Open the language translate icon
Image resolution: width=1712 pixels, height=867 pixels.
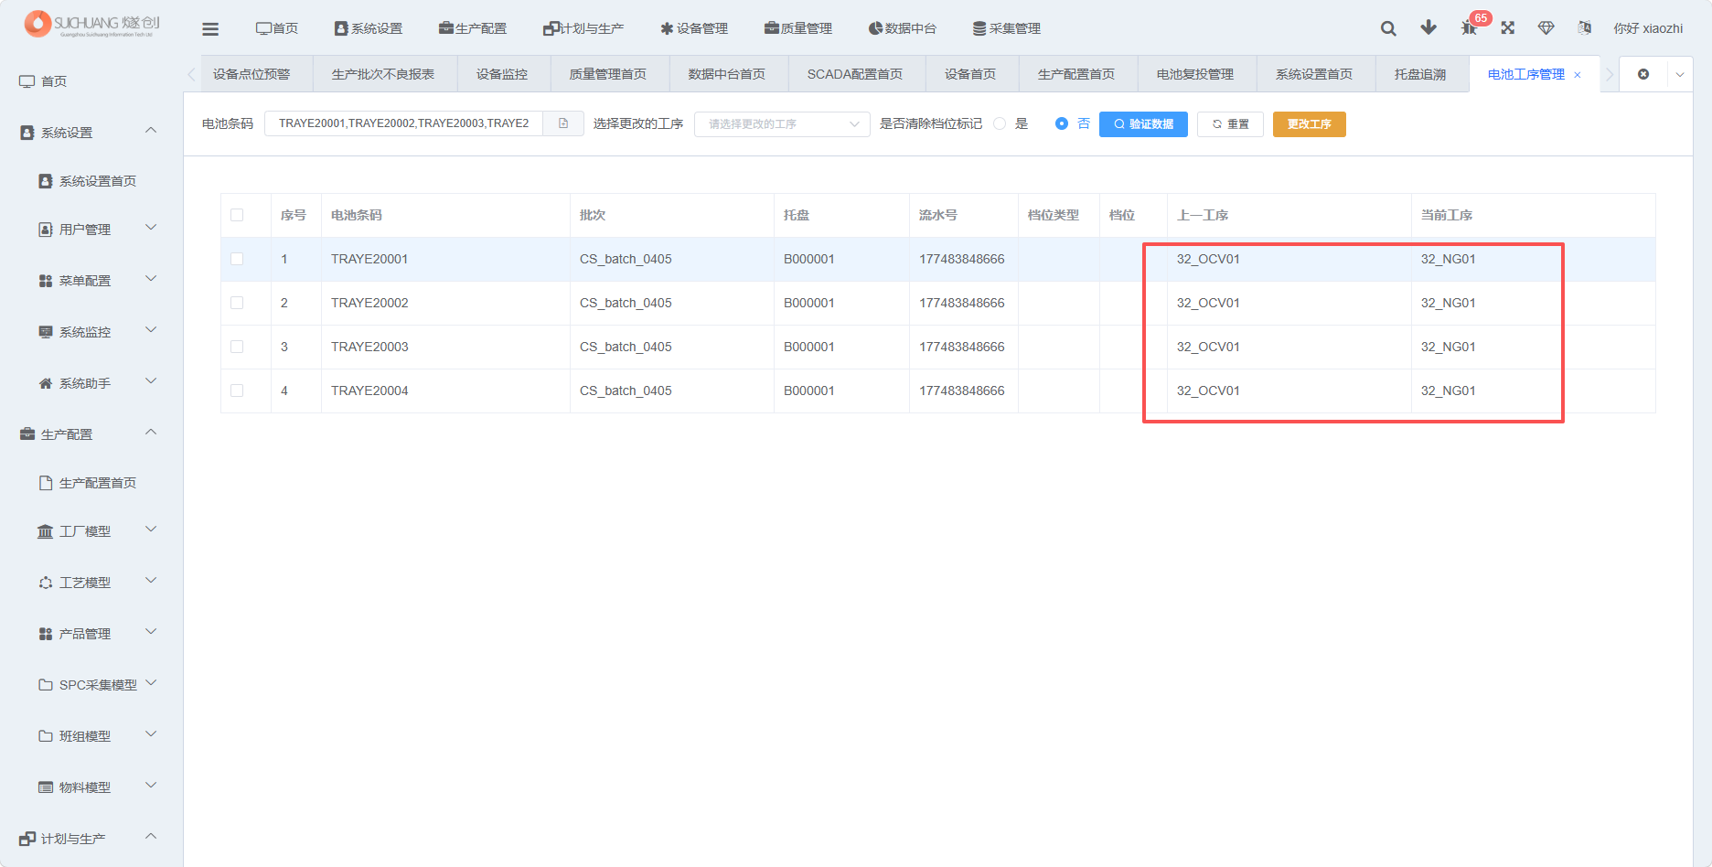(1585, 27)
